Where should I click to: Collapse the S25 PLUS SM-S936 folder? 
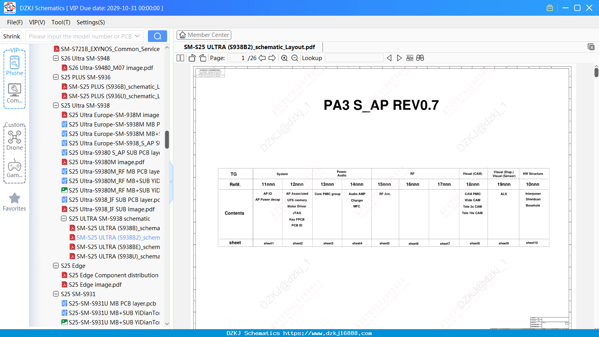point(56,77)
